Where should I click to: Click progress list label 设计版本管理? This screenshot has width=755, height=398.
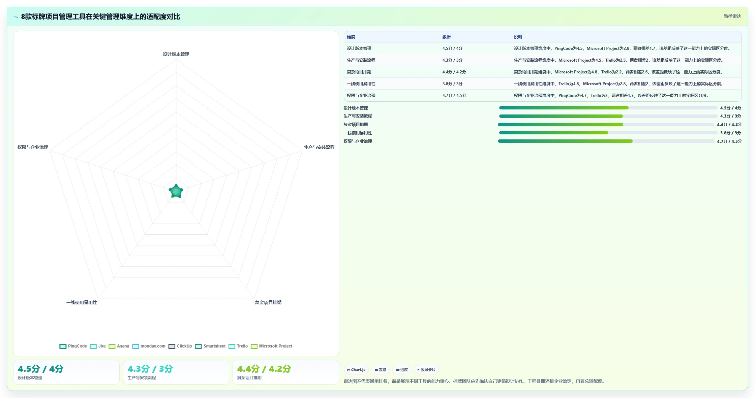click(356, 108)
